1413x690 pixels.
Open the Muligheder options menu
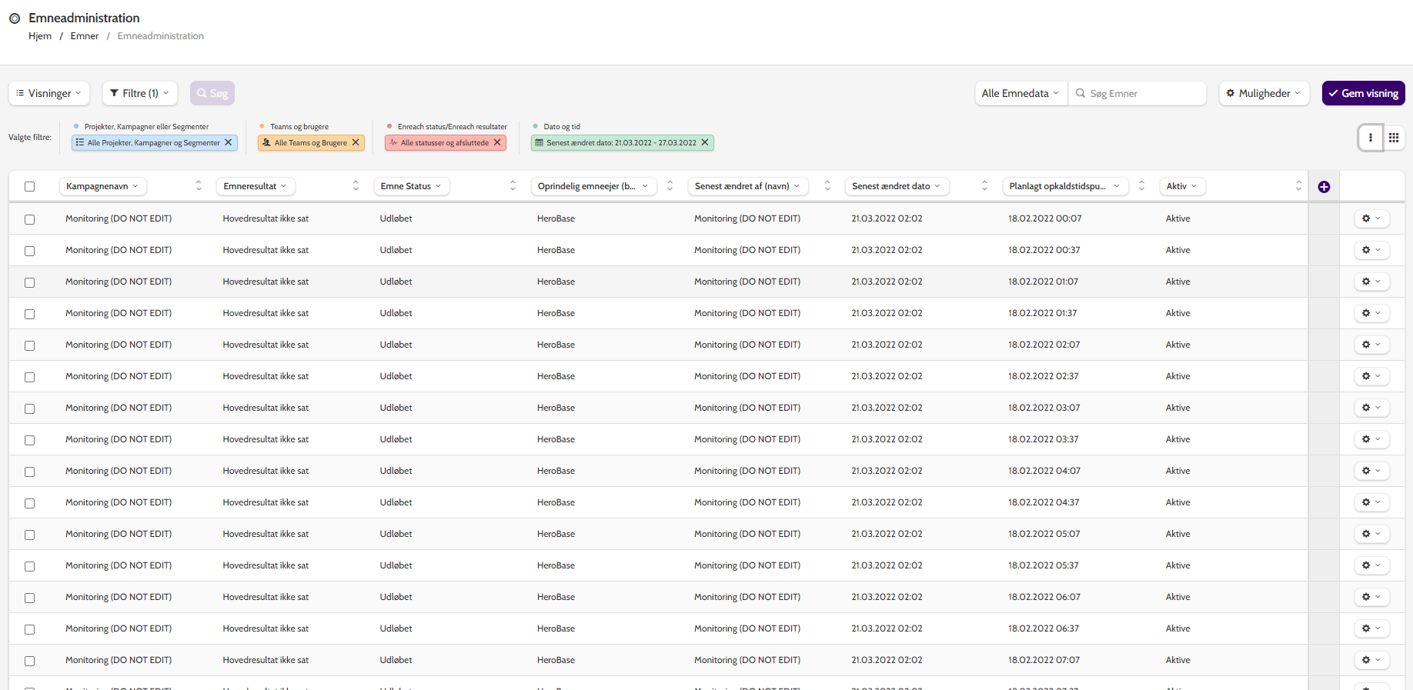1264,93
